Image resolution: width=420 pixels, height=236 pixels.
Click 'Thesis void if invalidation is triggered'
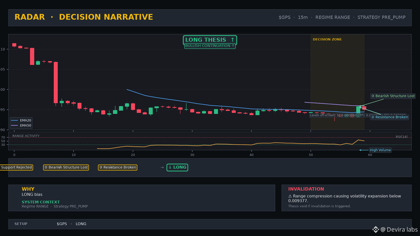pos(319,206)
